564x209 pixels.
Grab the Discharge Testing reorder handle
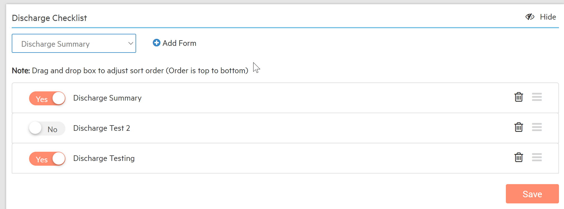[x=537, y=157]
